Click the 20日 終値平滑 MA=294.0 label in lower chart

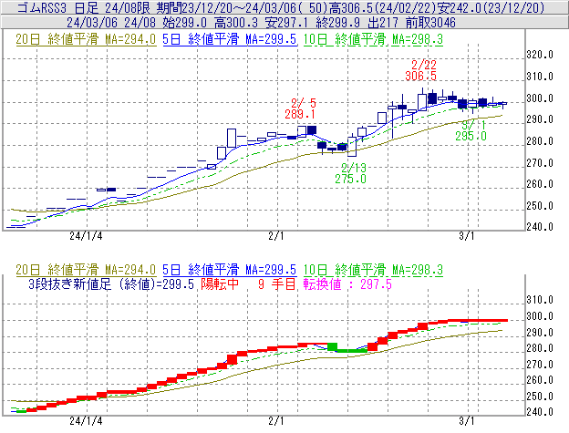[86, 270]
